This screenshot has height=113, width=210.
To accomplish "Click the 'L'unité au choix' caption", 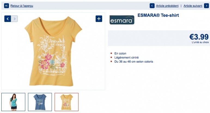I will click(x=200, y=42).
